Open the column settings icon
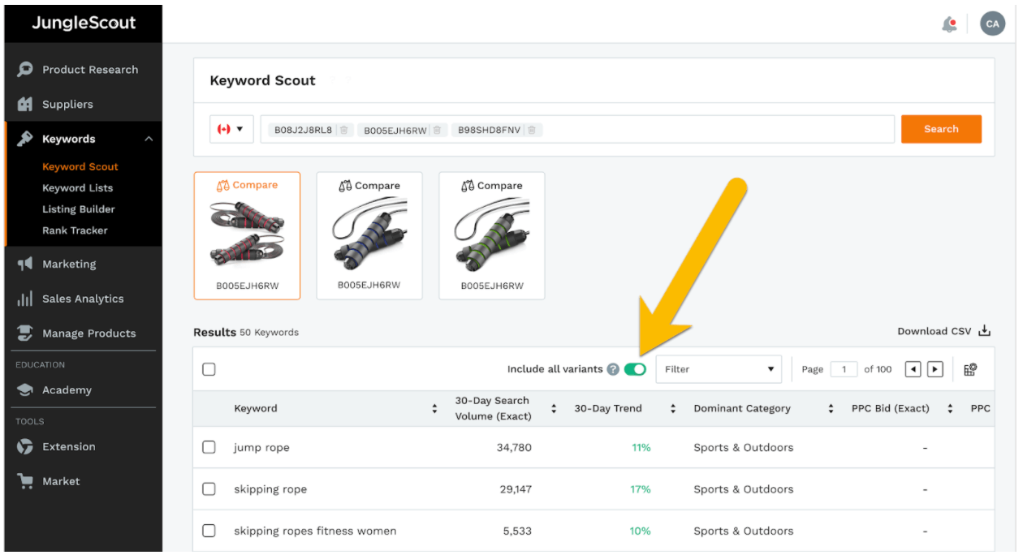 970,369
